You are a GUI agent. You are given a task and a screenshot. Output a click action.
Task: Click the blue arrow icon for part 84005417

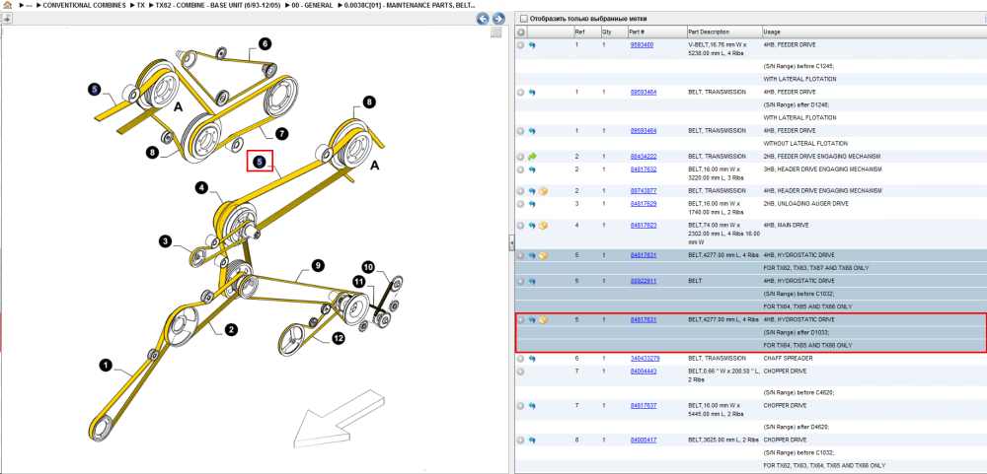532,440
